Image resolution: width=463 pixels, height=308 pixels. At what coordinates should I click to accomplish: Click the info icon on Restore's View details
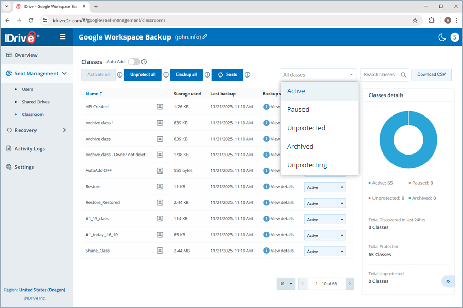pos(266,186)
